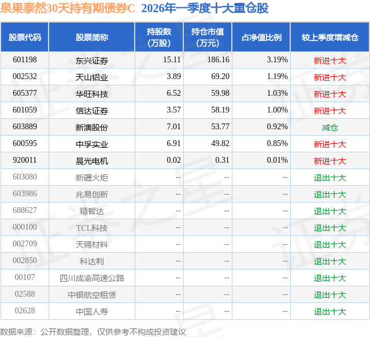Select stock code 688627

25,210
